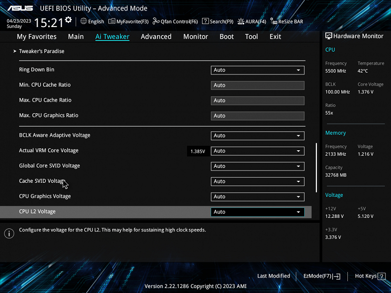Open the Ring Down Bin dropdown
Screen dimensions: 391x293
pos(258,70)
